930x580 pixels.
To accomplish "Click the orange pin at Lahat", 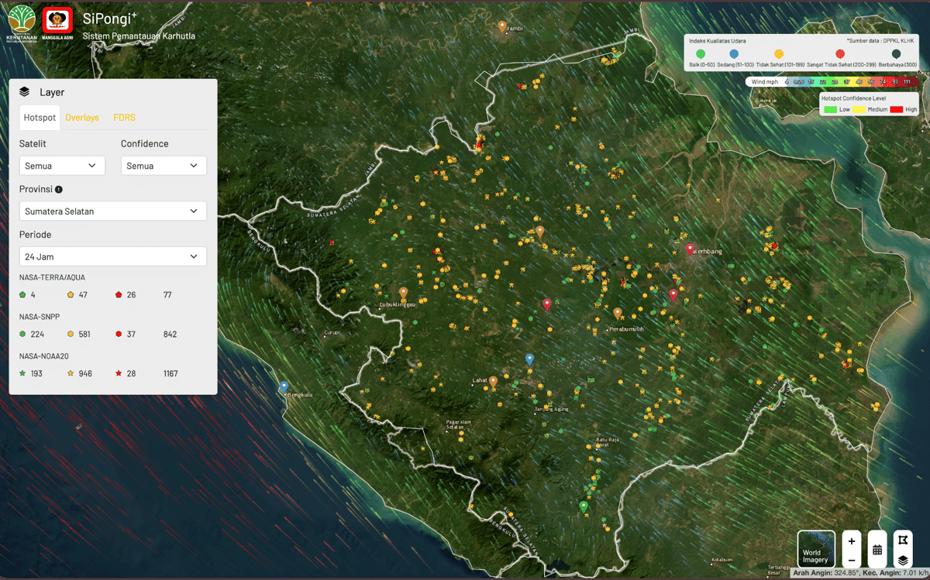I will pyautogui.click(x=493, y=381).
